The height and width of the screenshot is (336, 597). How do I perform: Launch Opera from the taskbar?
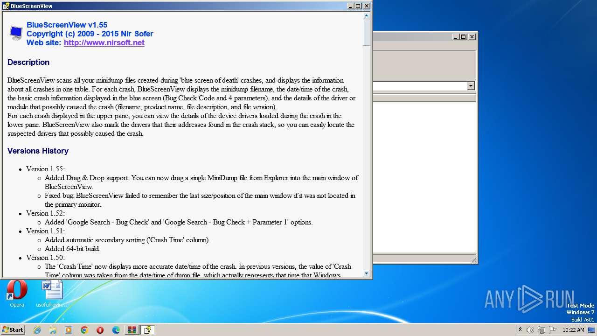100,330
